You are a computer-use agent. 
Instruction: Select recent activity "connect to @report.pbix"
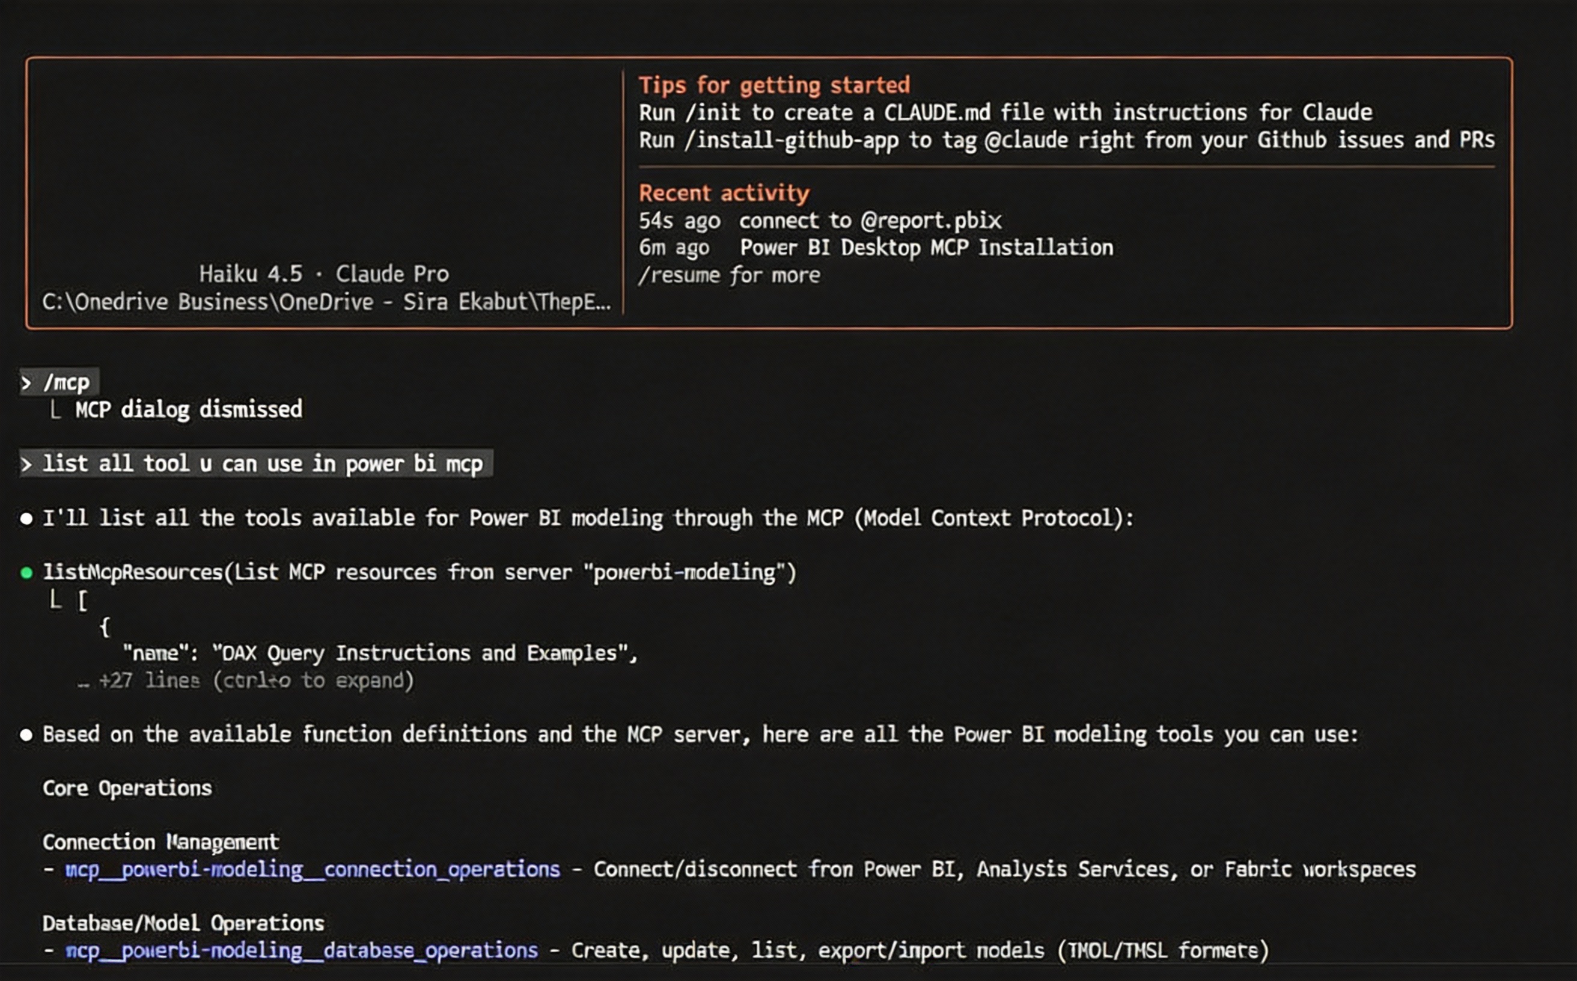[870, 221]
